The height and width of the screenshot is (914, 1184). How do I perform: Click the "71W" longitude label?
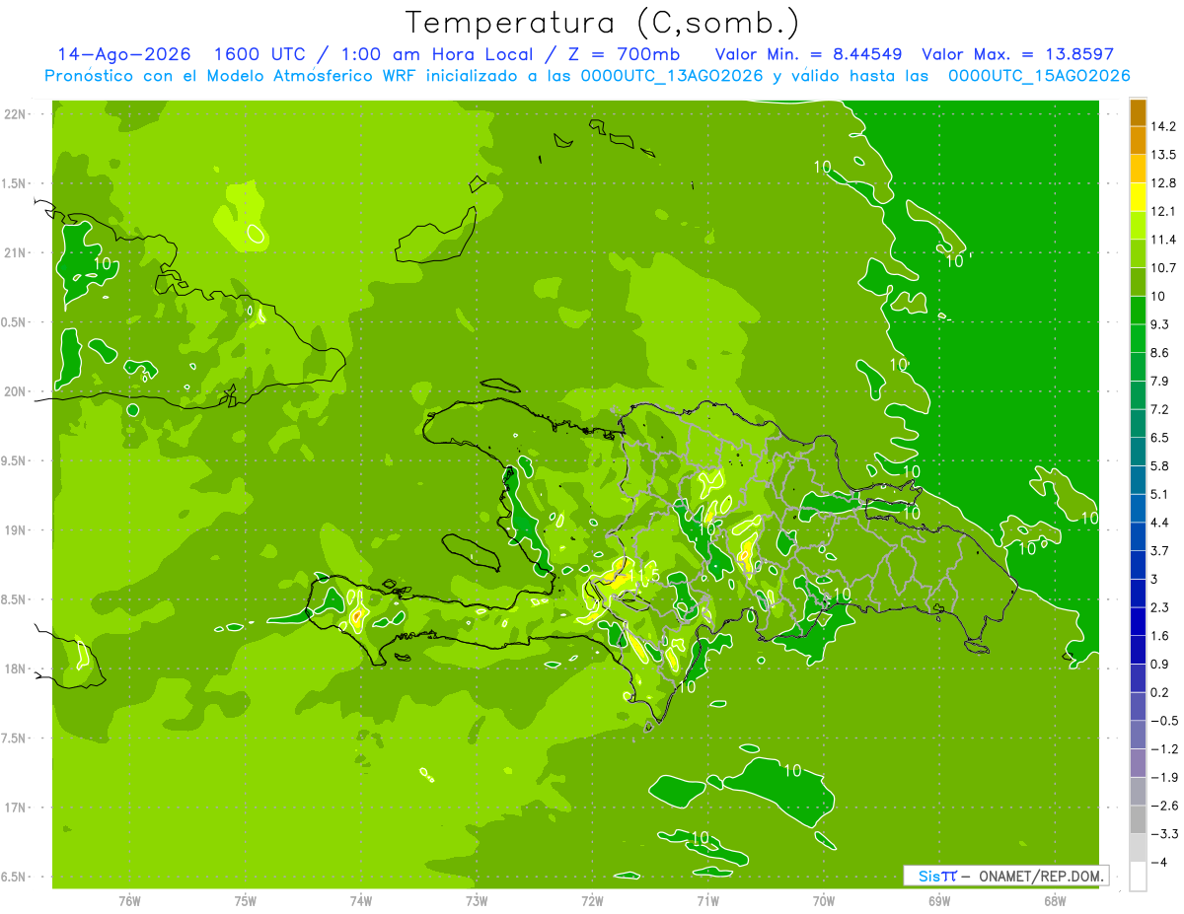pos(707,900)
